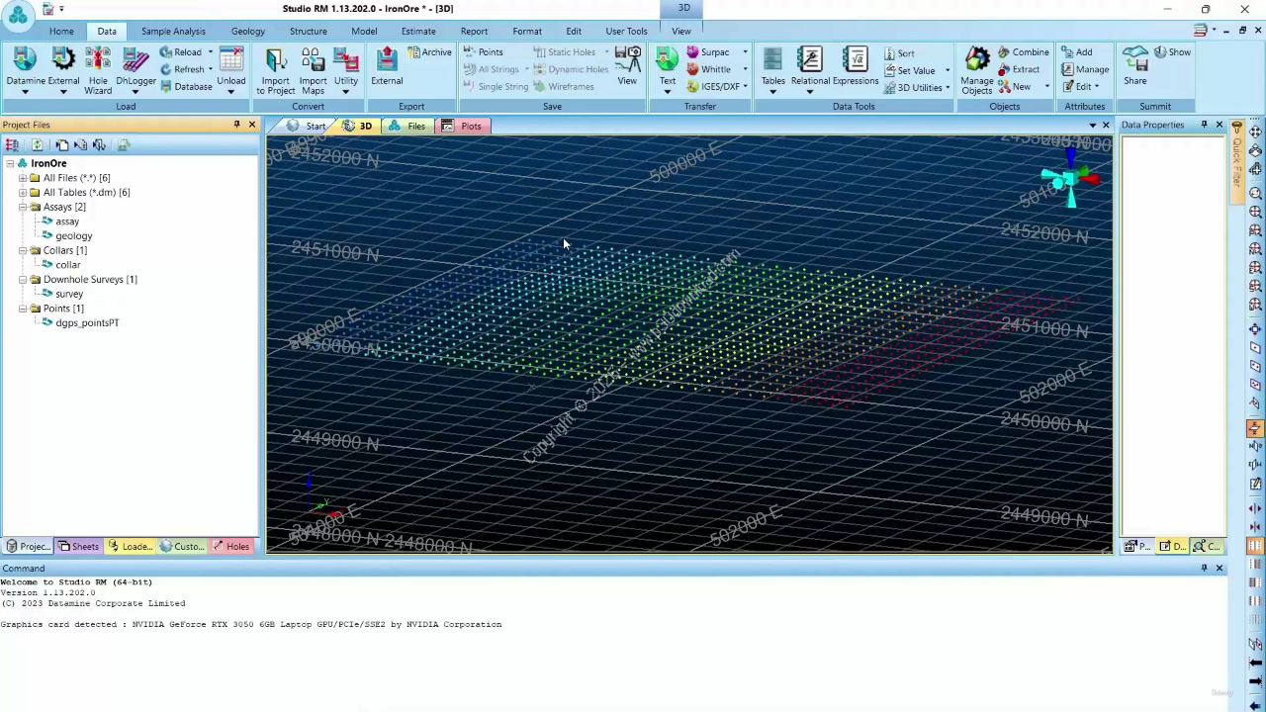Open Tables dropdown in Data Tools

pyautogui.click(x=773, y=92)
